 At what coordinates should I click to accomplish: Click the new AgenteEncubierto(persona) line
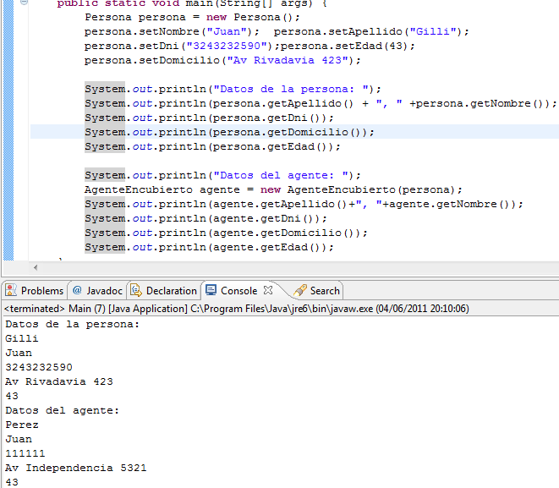pyautogui.click(x=273, y=189)
